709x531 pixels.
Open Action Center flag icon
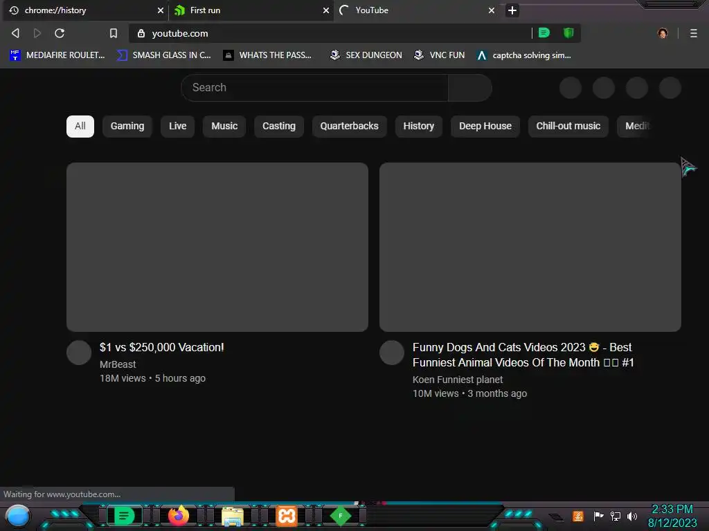(x=598, y=516)
